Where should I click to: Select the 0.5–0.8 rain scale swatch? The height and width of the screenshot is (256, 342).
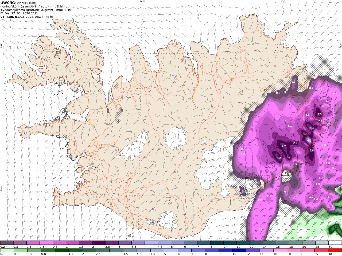click(x=34, y=250)
